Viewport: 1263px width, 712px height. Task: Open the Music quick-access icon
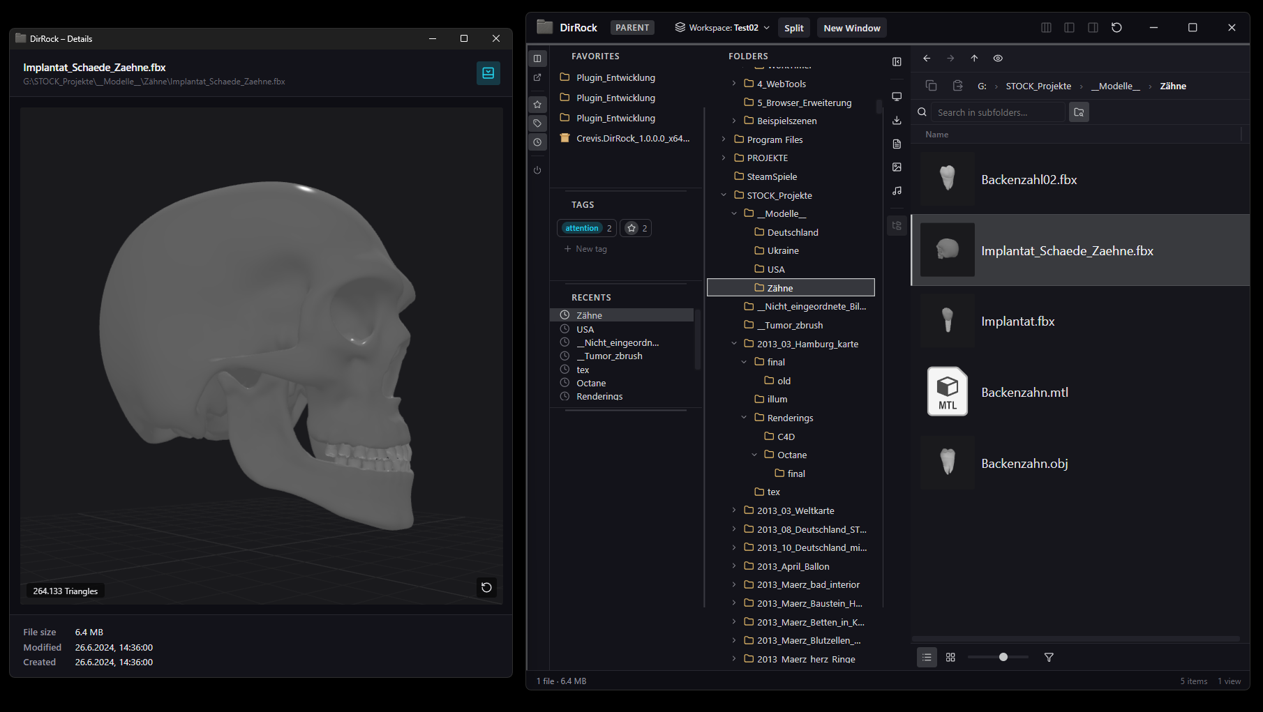click(897, 191)
